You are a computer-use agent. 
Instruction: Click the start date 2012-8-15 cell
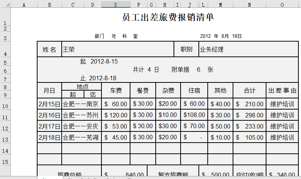[x=104, y=61]
